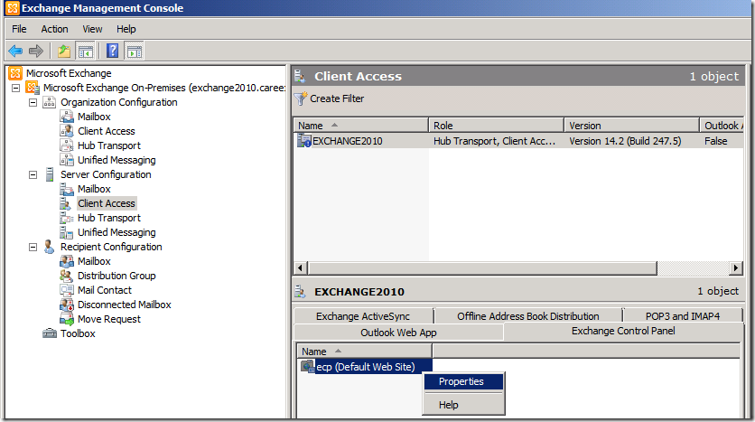The height and width of the screenshot is (422, 755).
Task: Open the blue Help question mark icon
Action: tap(112, 51)
